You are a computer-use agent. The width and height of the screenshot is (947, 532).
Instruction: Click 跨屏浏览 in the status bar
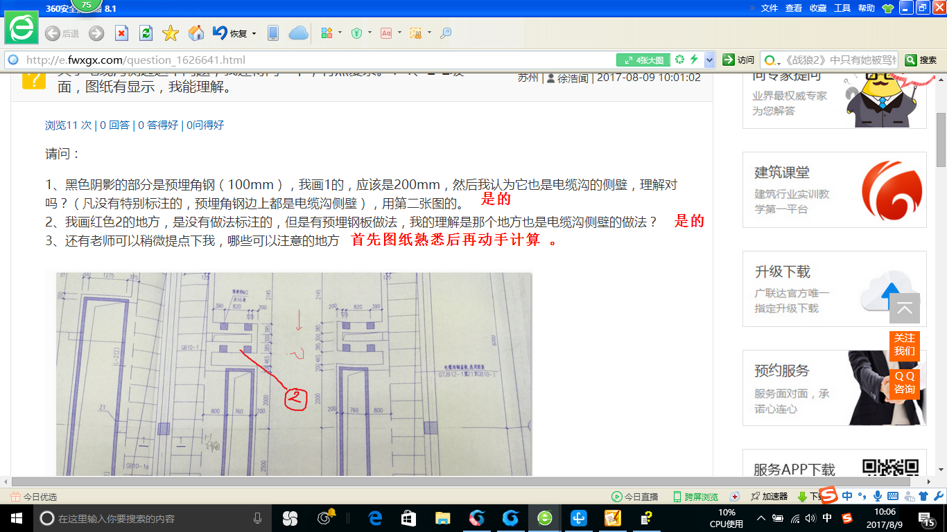point(695,497)
